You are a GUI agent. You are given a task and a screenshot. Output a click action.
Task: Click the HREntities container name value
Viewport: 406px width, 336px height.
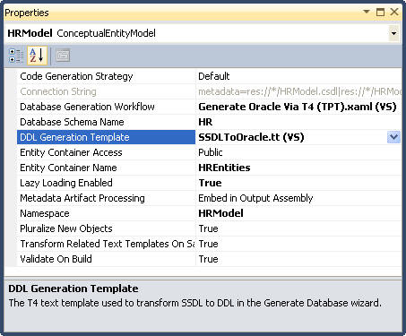point(224,168)
